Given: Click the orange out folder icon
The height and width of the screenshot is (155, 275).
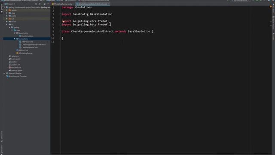Looking at the screenshot, I should (10, 19).
